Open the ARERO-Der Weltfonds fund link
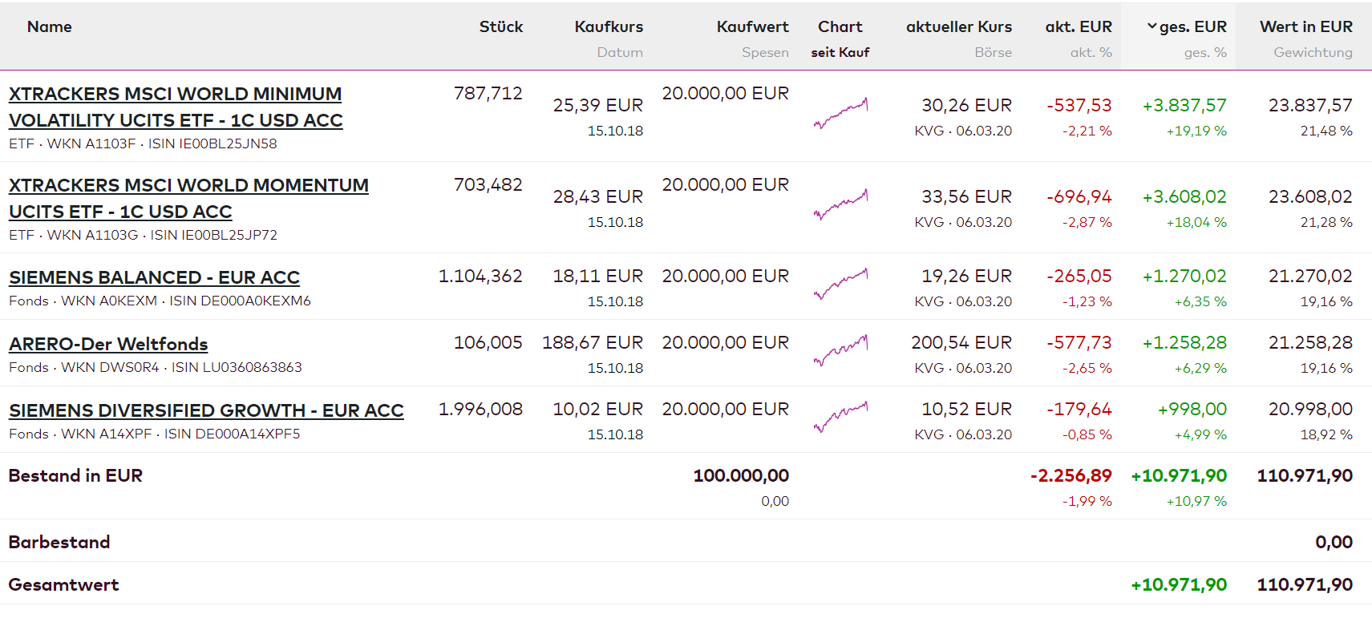Viewport: 1372px width, 622px height. pyautogui.click(x=108, y=344)
